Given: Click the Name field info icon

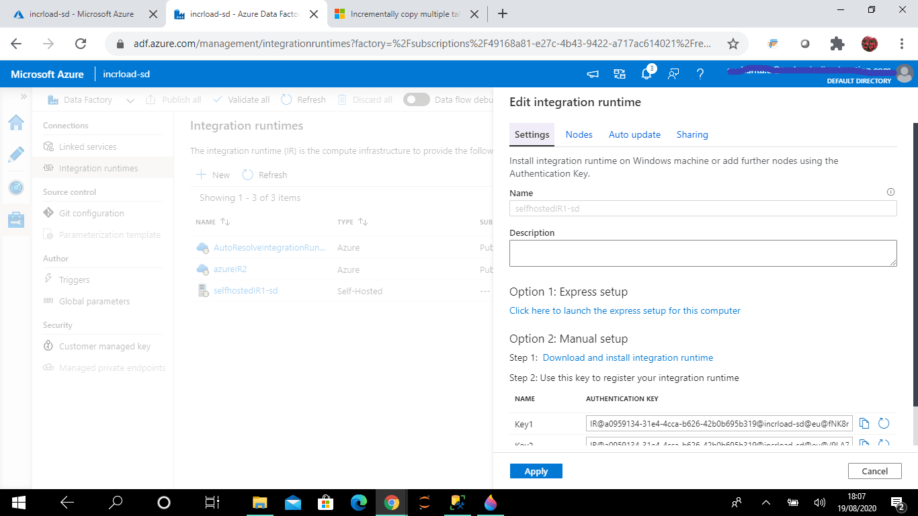Looking at the screenshot, I should (x=891, y=192).
